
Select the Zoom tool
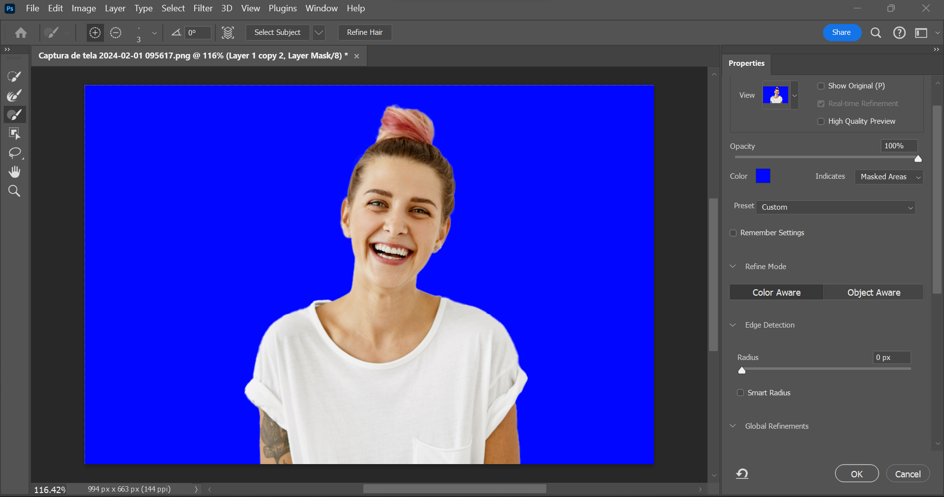pyautogui.click(x=14, y=191)
